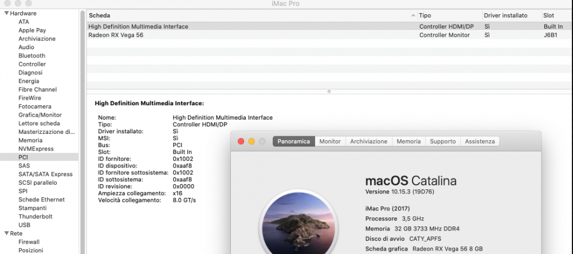Open the Archiviazione tab in About window
Viewport: 573px width, 254px height.
pyautogui.click(x=368, y=141)
